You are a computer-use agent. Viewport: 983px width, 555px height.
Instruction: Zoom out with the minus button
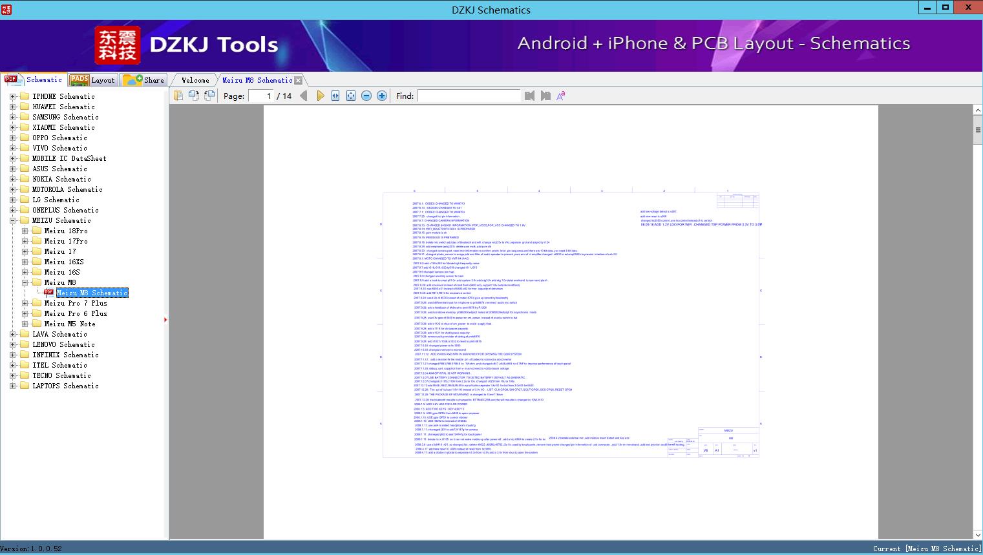coord(366,96)
